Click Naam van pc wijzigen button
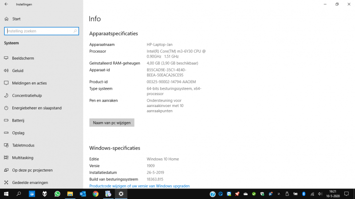This screenshot has height=199, width=355. pos(111,122)
